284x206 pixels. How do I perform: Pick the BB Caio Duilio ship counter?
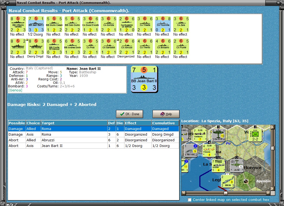tap(72, 24)
